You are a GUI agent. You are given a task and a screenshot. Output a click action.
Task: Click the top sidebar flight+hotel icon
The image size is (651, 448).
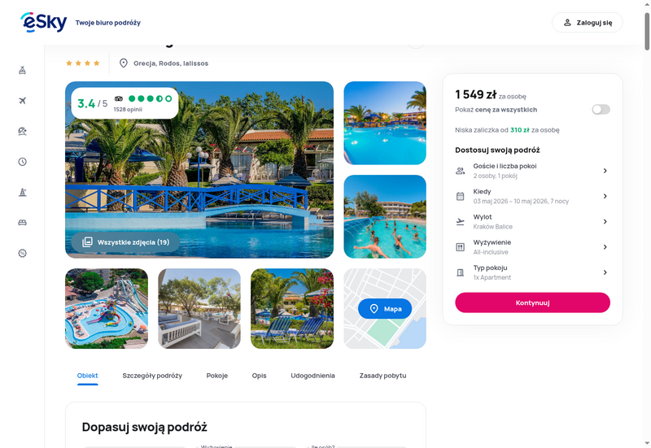(23, 70)
